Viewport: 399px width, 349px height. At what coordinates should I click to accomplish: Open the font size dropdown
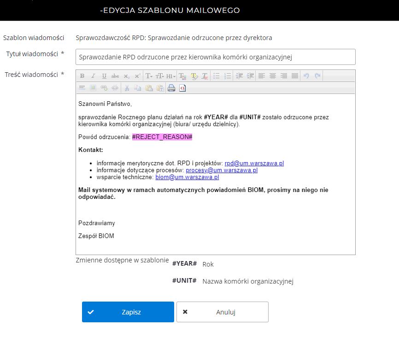pos(160,76)
